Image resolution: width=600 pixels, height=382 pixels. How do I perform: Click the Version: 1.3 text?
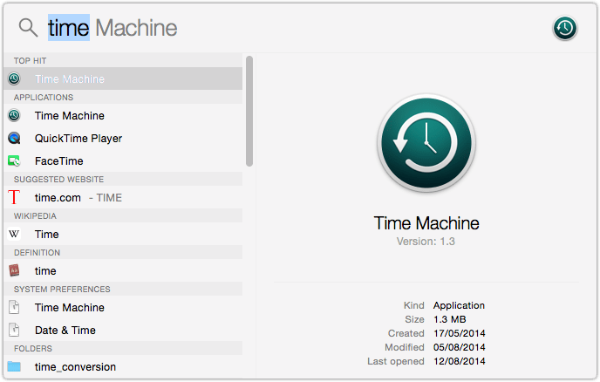coord(426,242)
